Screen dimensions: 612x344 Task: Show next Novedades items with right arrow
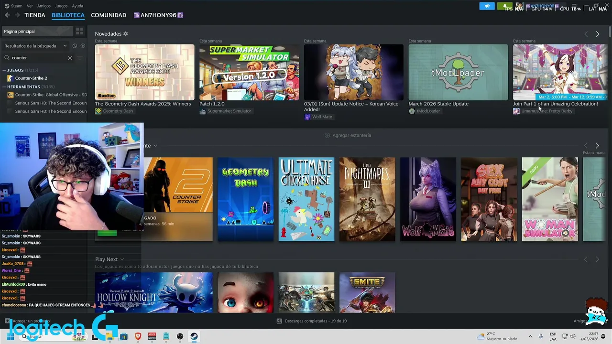[598, 34]
